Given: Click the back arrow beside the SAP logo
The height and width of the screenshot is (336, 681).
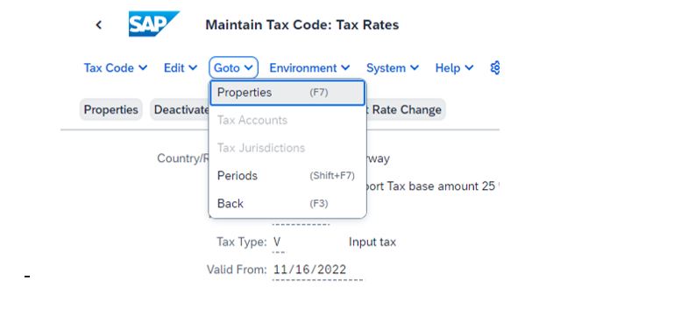Looking at the screenshot, I should pyautogui.click(x=98, y=24).
